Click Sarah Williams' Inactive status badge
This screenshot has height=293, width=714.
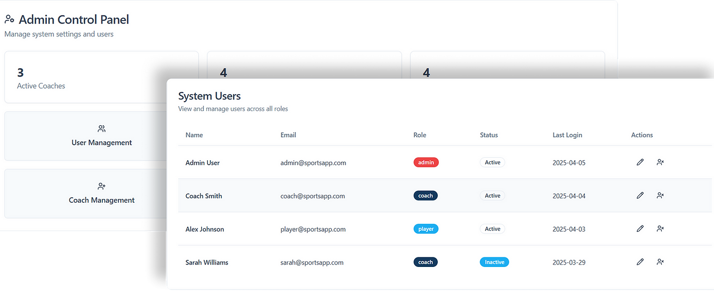494,262
